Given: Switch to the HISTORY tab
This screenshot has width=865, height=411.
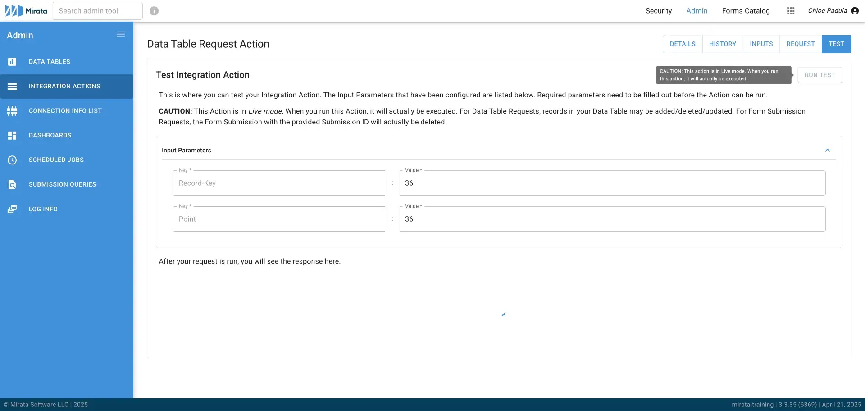Looking at the screenshot, I should tap(723, 44).
